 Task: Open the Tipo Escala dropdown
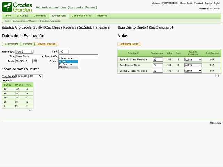coord(29,76)
